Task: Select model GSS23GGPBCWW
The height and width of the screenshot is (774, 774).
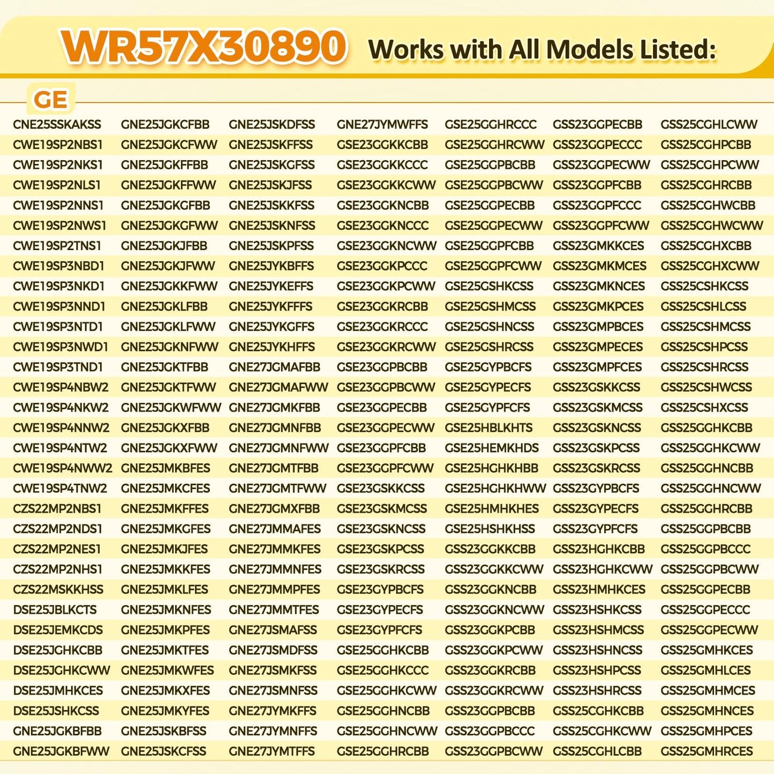Action: (494, 752)
